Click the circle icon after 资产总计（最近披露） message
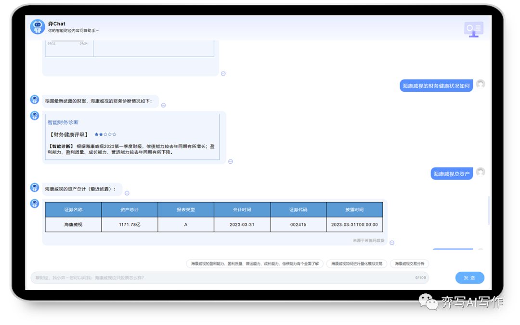The image size is (520, 325). (x=127, y=193)
